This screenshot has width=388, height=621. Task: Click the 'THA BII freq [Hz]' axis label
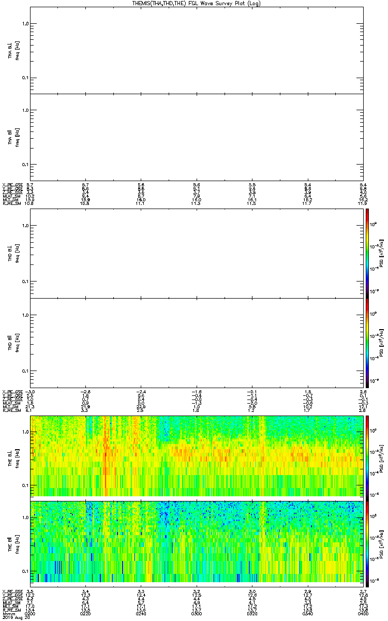pos(13,137)
